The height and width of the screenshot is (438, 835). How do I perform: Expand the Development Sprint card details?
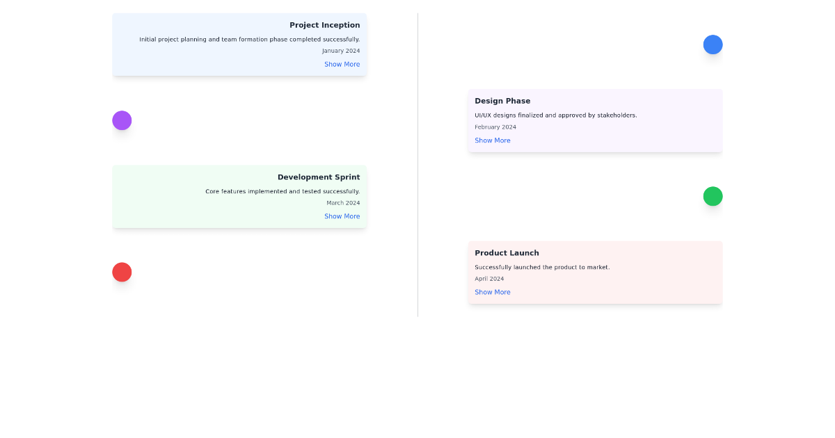tap(342, 216)
